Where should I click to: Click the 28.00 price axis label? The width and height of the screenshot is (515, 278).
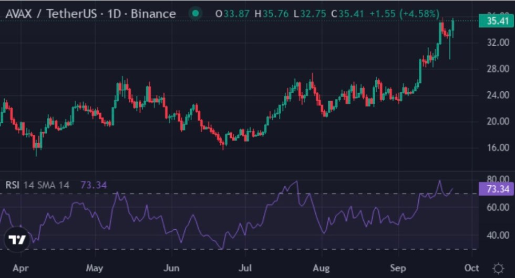click(498, 69)
